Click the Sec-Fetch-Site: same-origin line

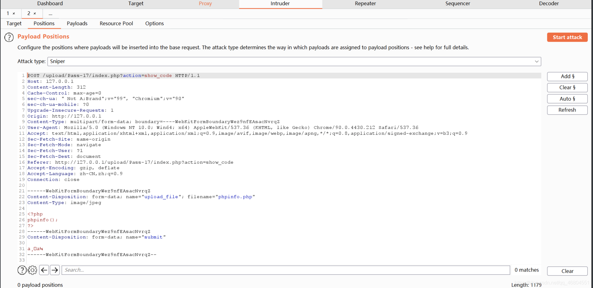pos(69,139)
